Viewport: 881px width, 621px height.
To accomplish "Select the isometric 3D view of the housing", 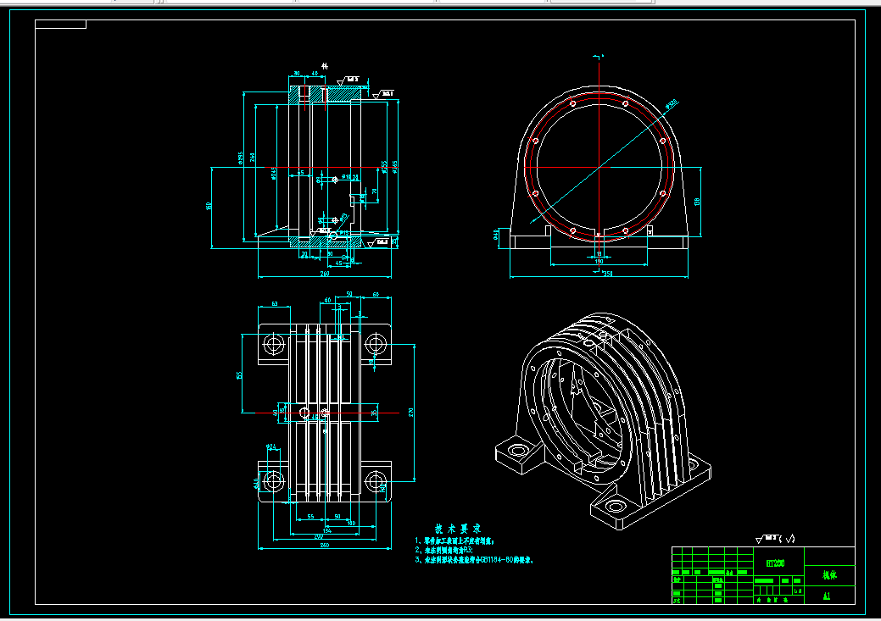I will [603, 420].
